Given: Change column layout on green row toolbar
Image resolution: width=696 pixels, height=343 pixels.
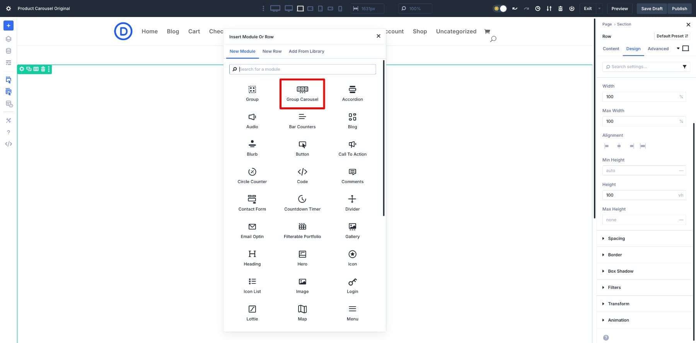Looking at the screenshot, I should point(36,69).
